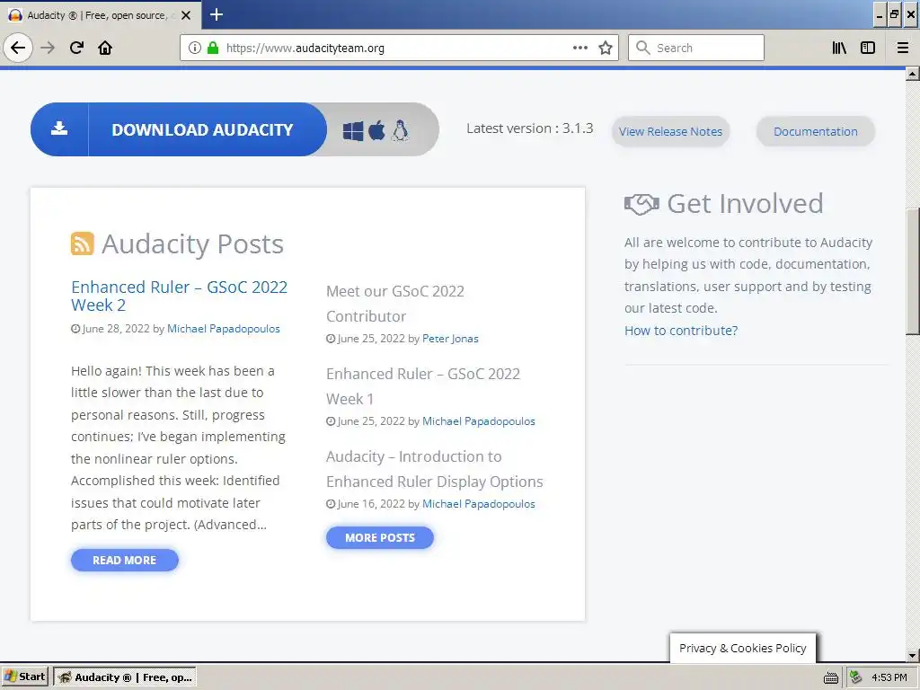This screenshot has width=920, height=690.
Task: Click the page scrollbar down arrow
Action: point(913,655)
